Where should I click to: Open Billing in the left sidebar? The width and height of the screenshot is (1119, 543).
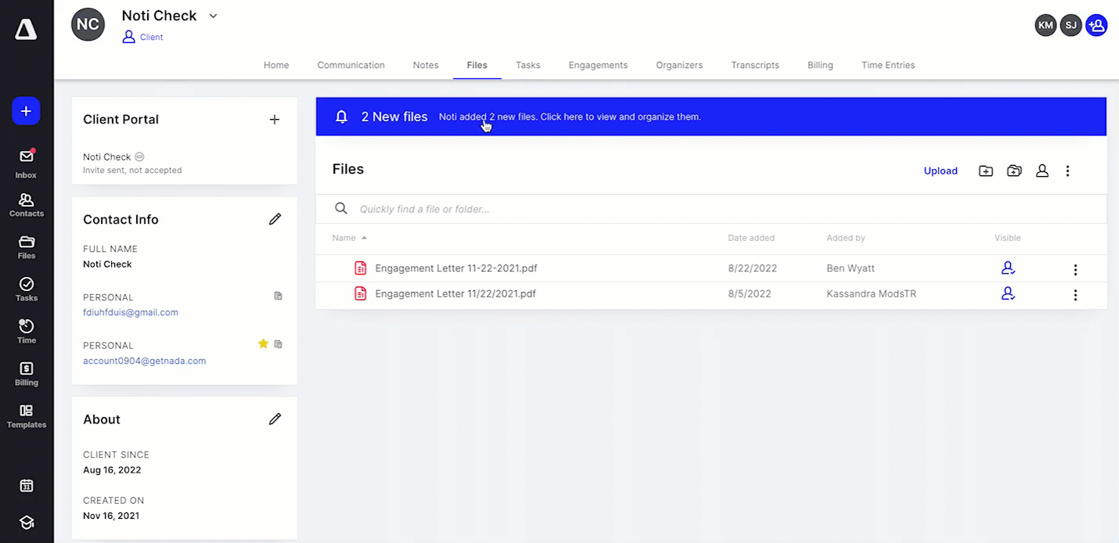pos(26,375)
